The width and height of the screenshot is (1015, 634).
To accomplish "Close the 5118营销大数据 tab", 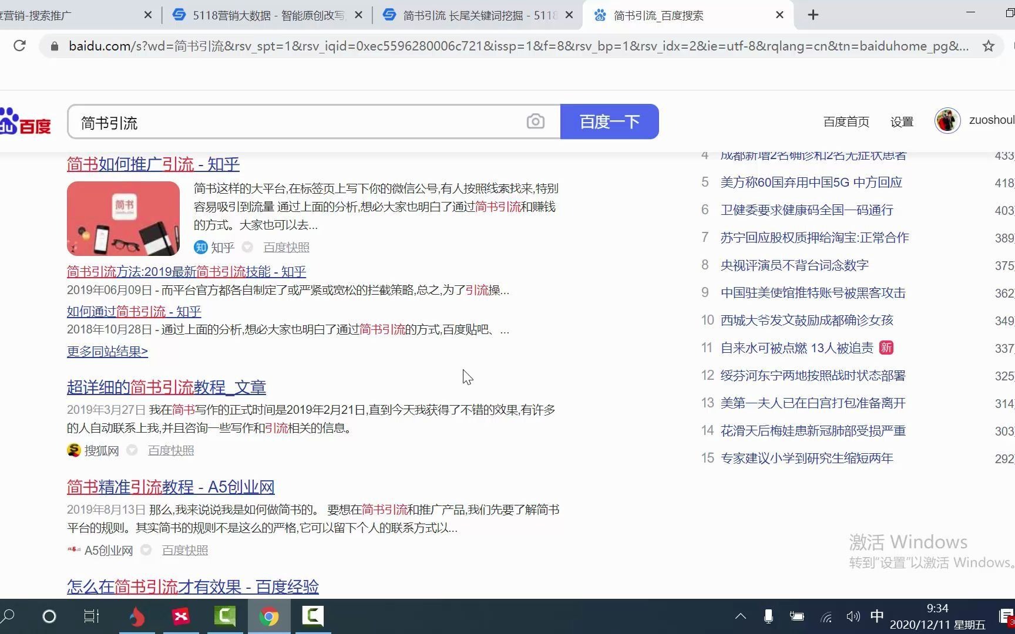I will tap(359, 15).
